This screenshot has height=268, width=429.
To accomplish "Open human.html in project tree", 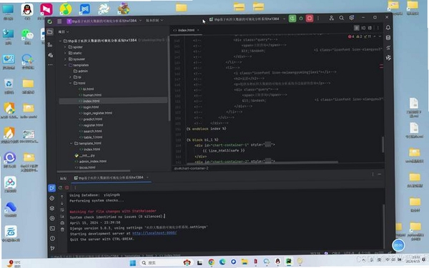I will tap(92, 95).
